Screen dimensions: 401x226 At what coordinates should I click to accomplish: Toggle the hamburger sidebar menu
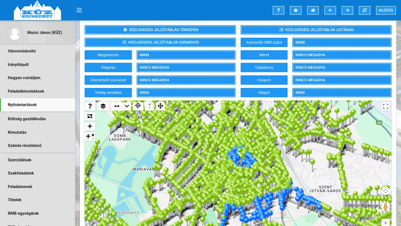tap(79, 10)
